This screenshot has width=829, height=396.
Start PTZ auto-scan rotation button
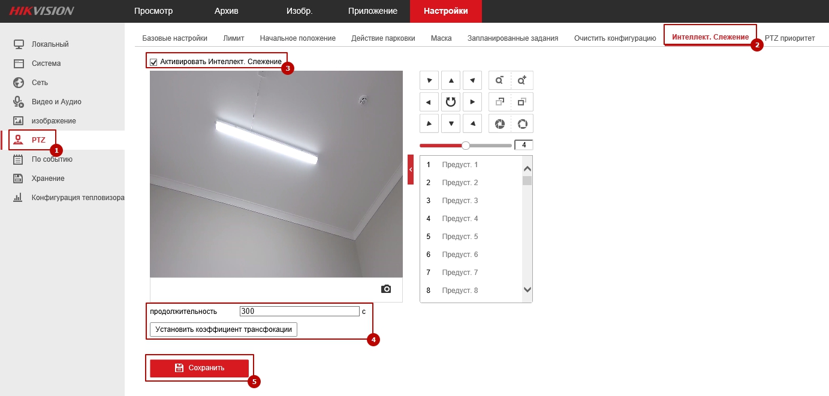click(451, 102)
